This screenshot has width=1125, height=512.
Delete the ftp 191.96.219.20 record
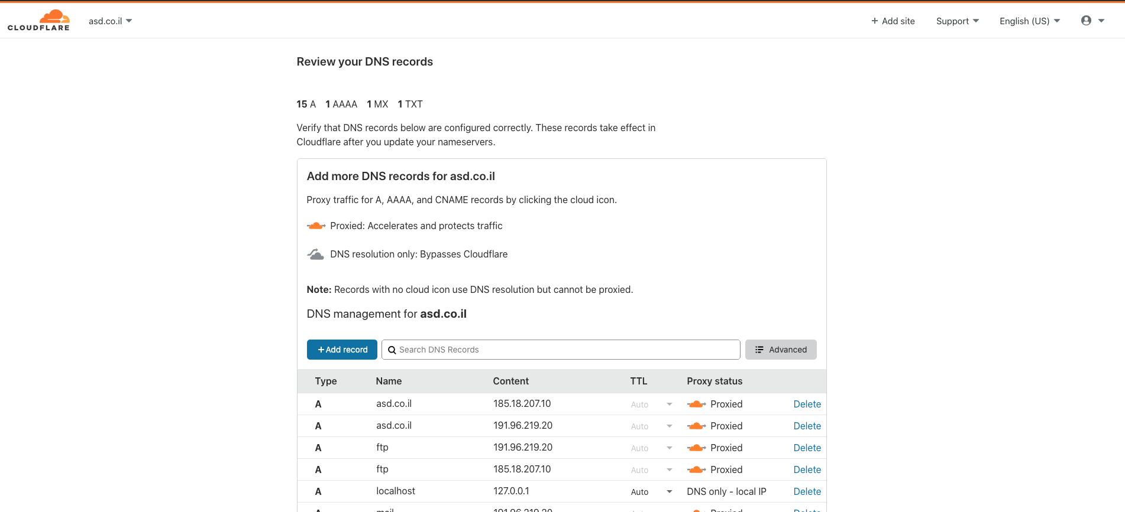pos(807,448)
